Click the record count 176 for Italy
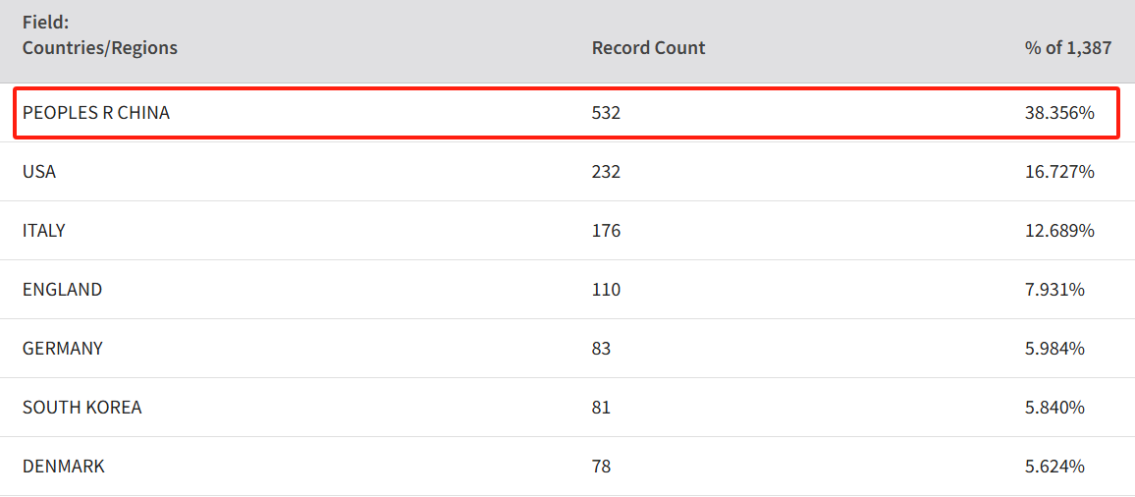1135x497 pixels. [x=607, y=231]
